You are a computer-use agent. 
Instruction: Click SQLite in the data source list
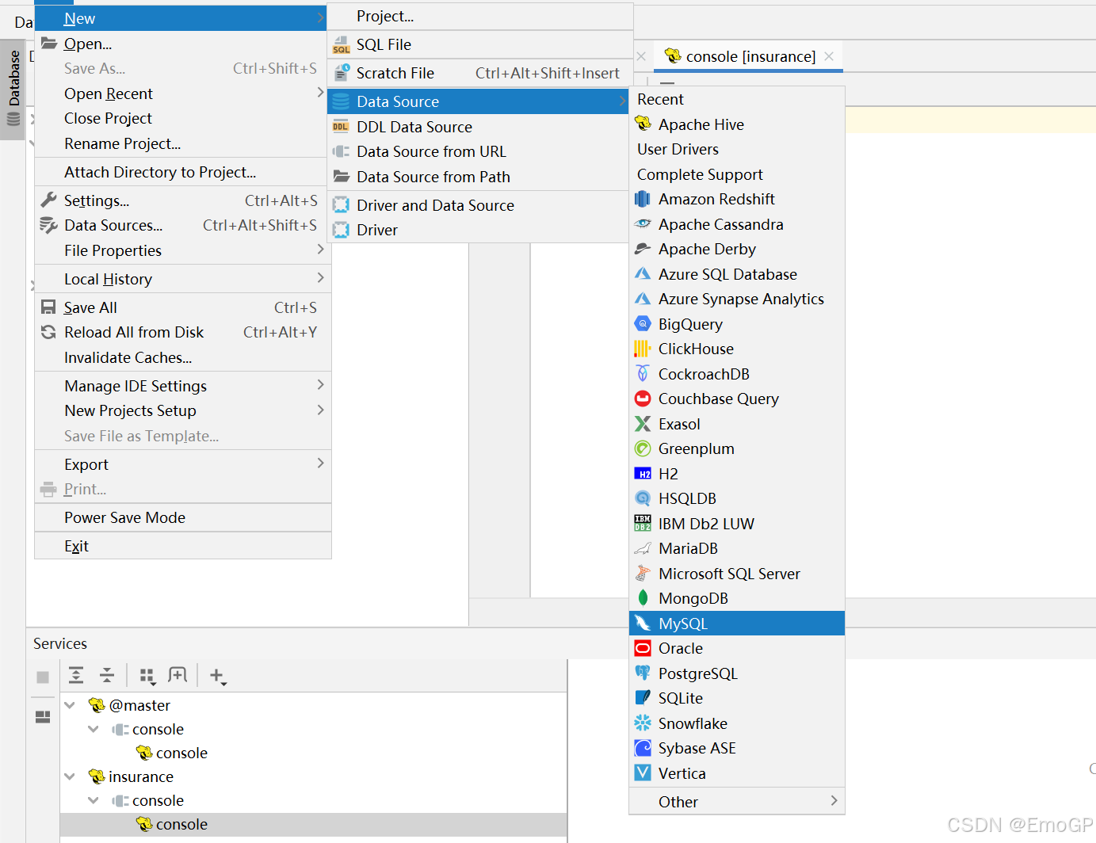pyautogui.click(x=737, y=698)
